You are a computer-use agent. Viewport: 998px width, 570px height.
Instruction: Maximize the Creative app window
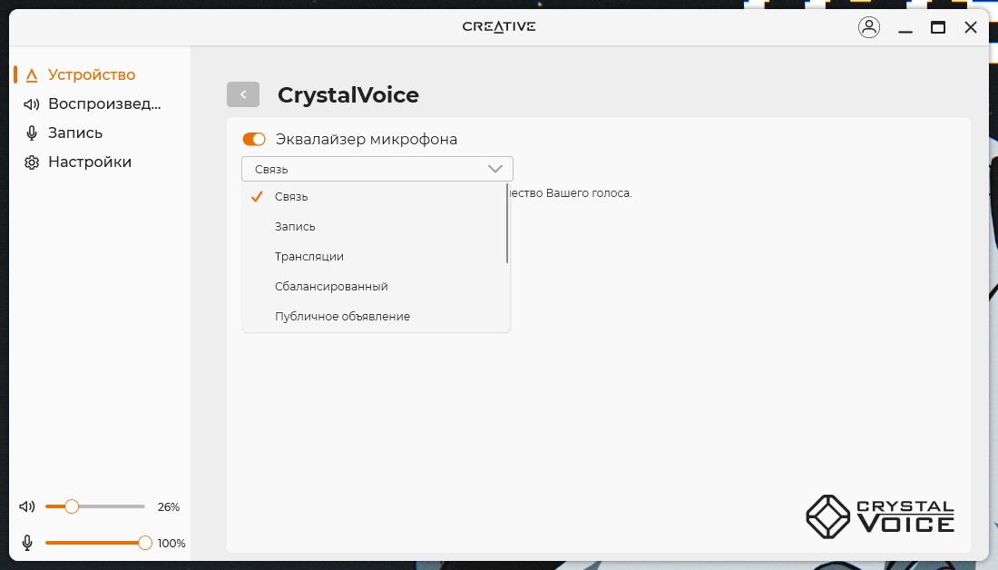coord(937,27)
